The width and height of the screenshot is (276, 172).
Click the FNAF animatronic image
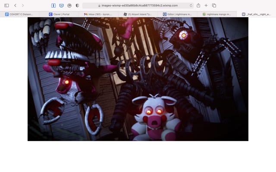point(138,79)
